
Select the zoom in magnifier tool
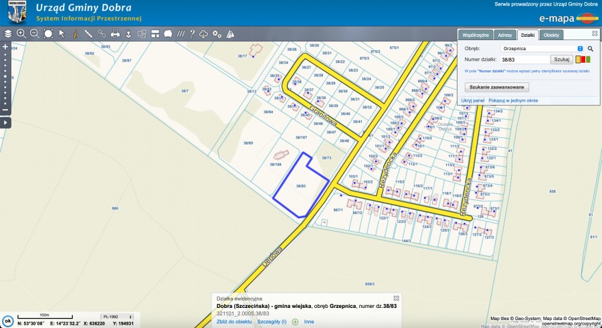[x=21, y=33]
